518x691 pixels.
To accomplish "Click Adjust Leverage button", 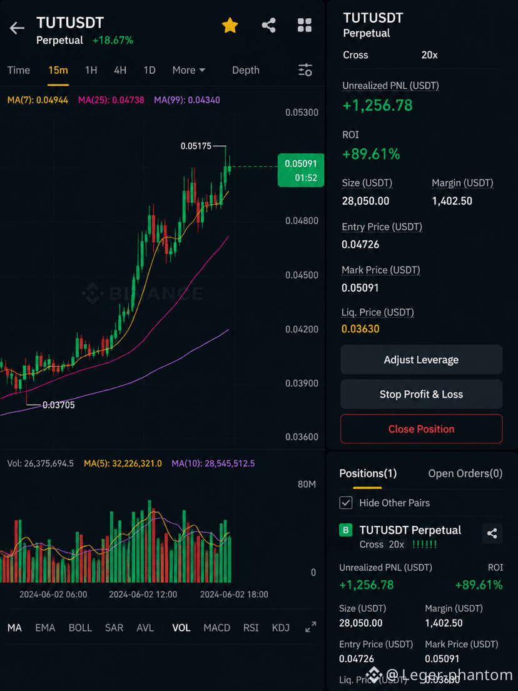I will 422,360.
